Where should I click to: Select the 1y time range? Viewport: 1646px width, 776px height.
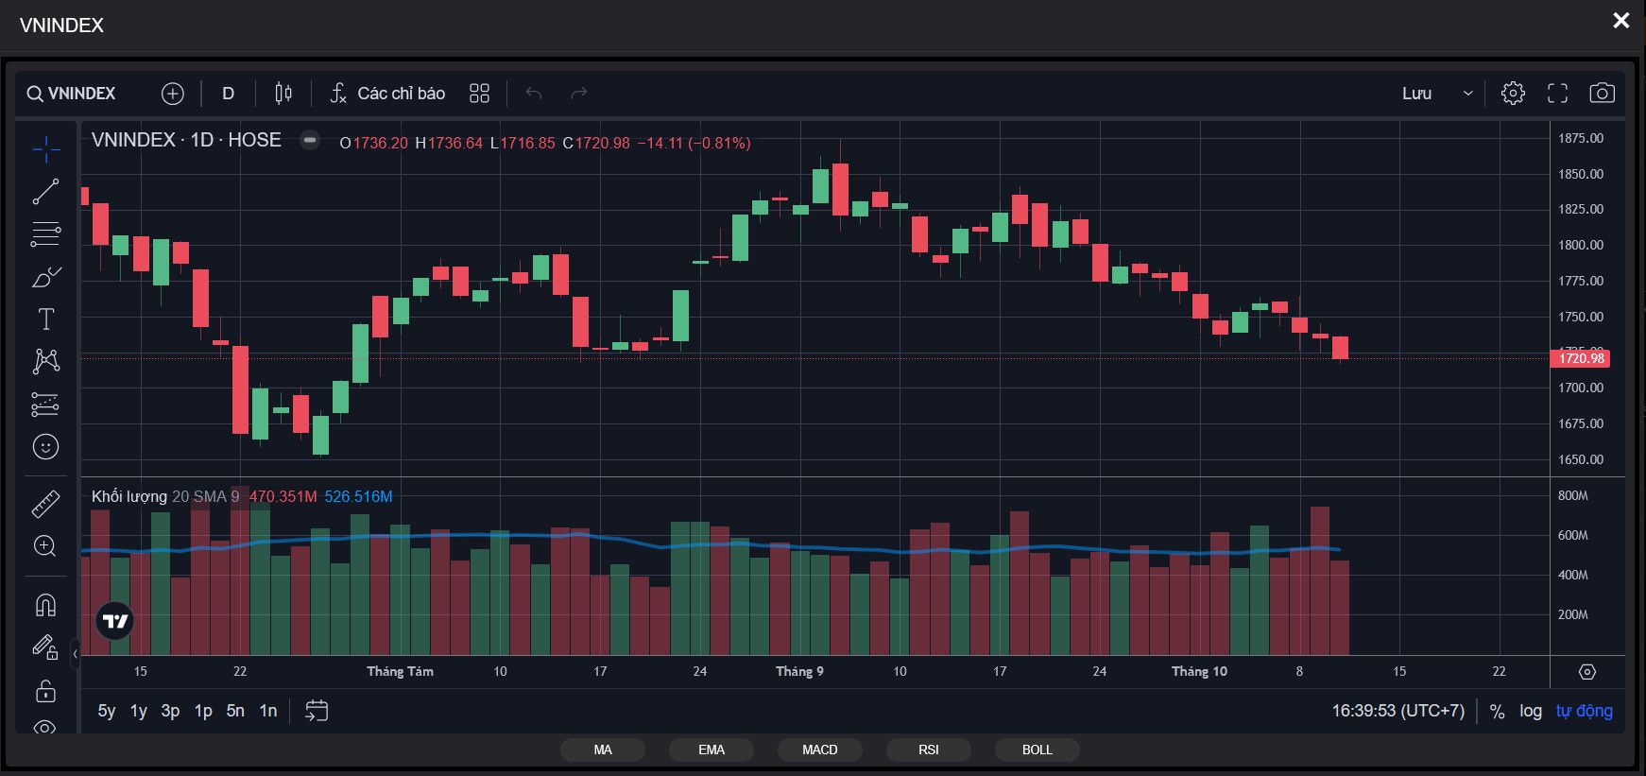tap(139, 711)
